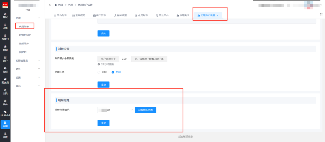
Task: Open 店员 staff in the left sidebar
Action: 5,92
